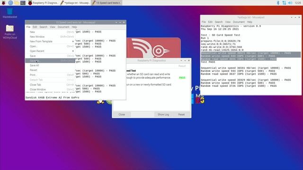Click the green PASS result label
This screenshot has width=303, height=170.
[x=182, y=77]
